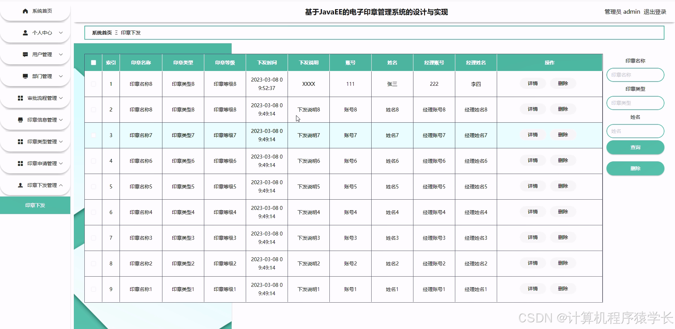
Task: Check the select-all checkbox in table header
Action: (93, 63)
